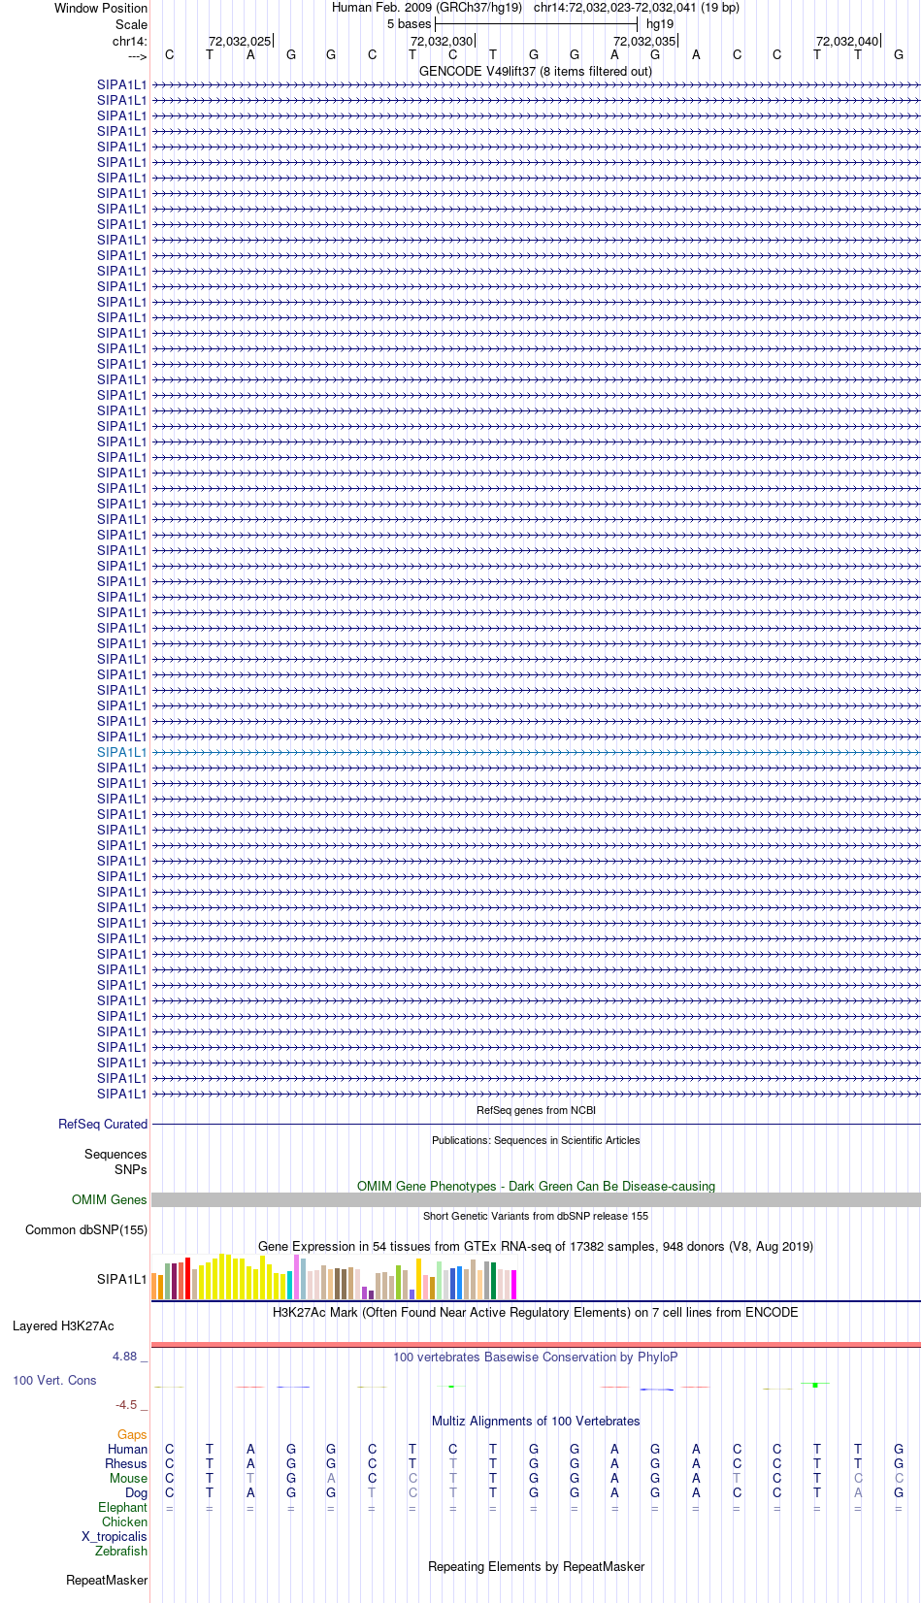Click the RefSeq Curated track label
This screenshot has width=922, height=1603.
pos(103,1124)
